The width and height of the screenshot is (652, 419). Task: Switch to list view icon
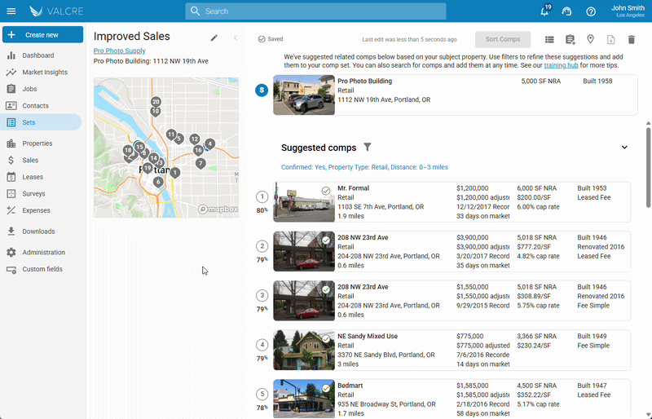pyautogui.click(x=549, y=39)
